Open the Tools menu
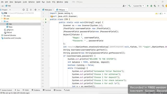The width and height of the screenshot is (167, 94). point(48,2)
